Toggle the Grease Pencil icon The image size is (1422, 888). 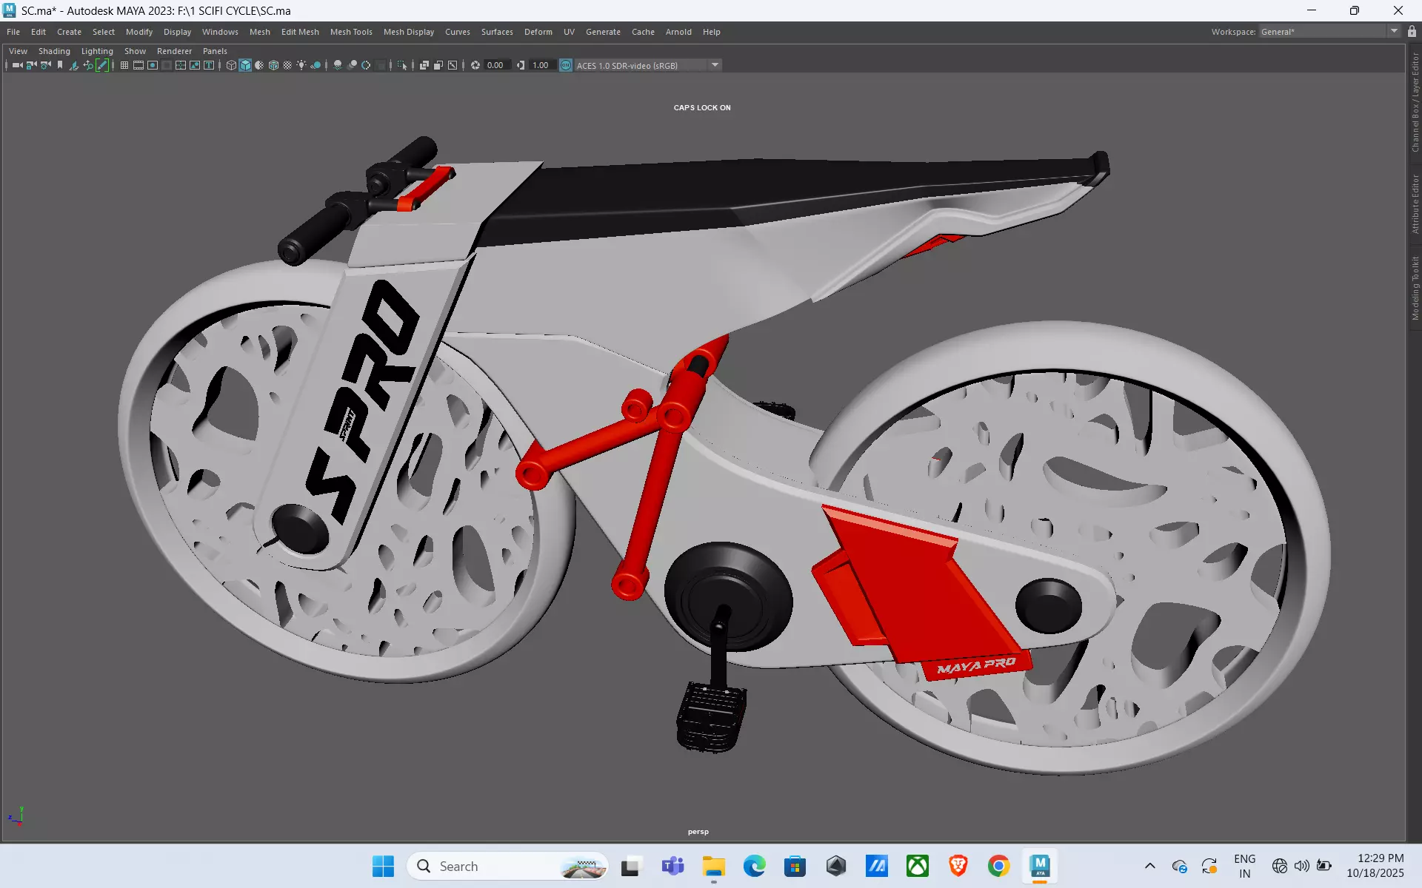click(102, 65)
